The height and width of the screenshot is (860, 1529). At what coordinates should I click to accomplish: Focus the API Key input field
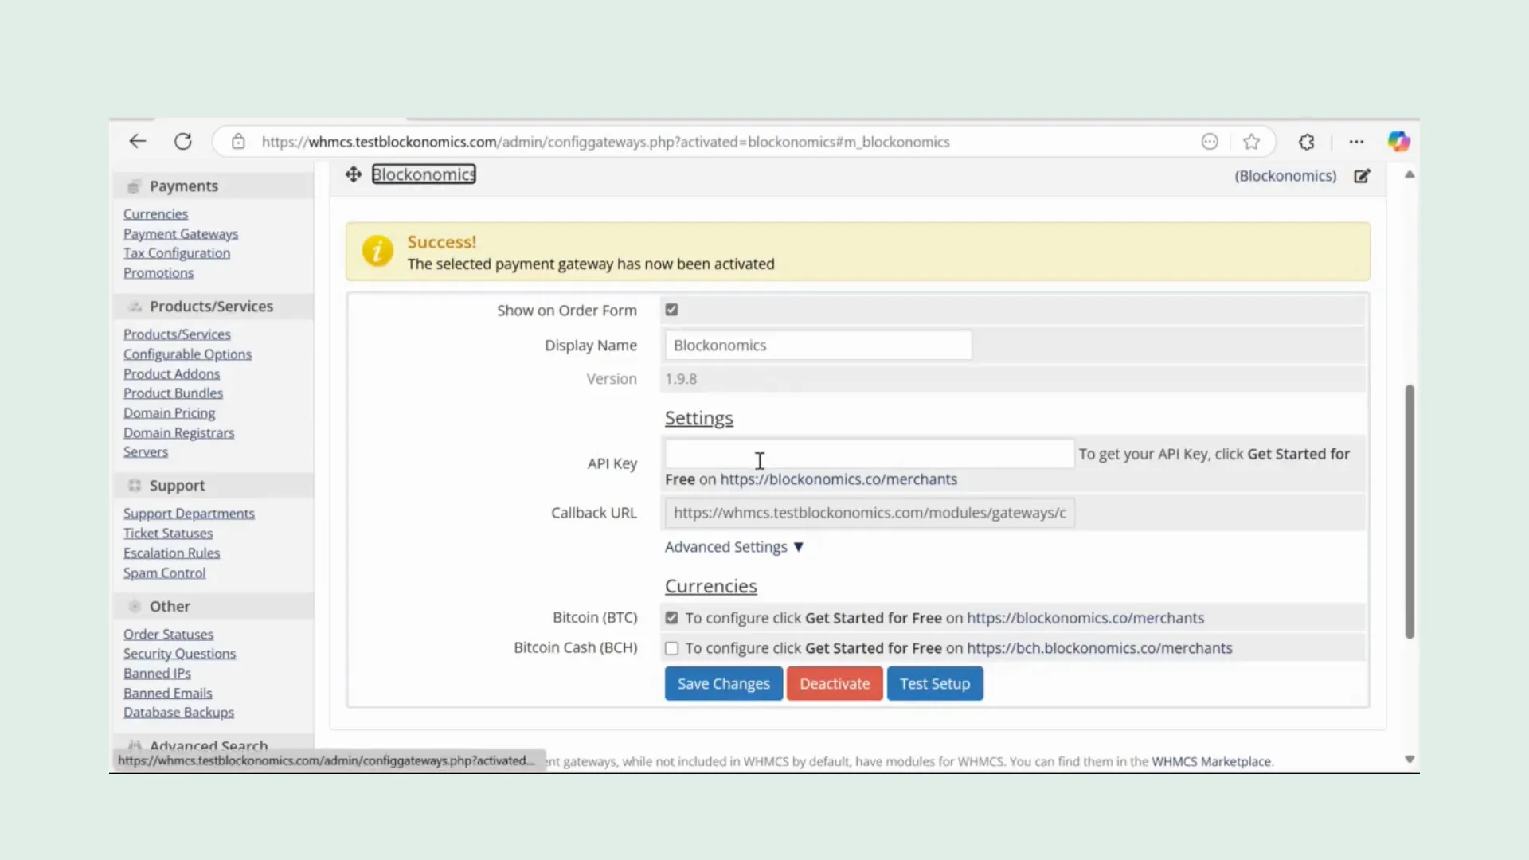870,454
